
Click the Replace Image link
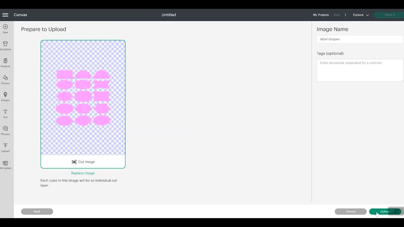click(x=83, y=173)
